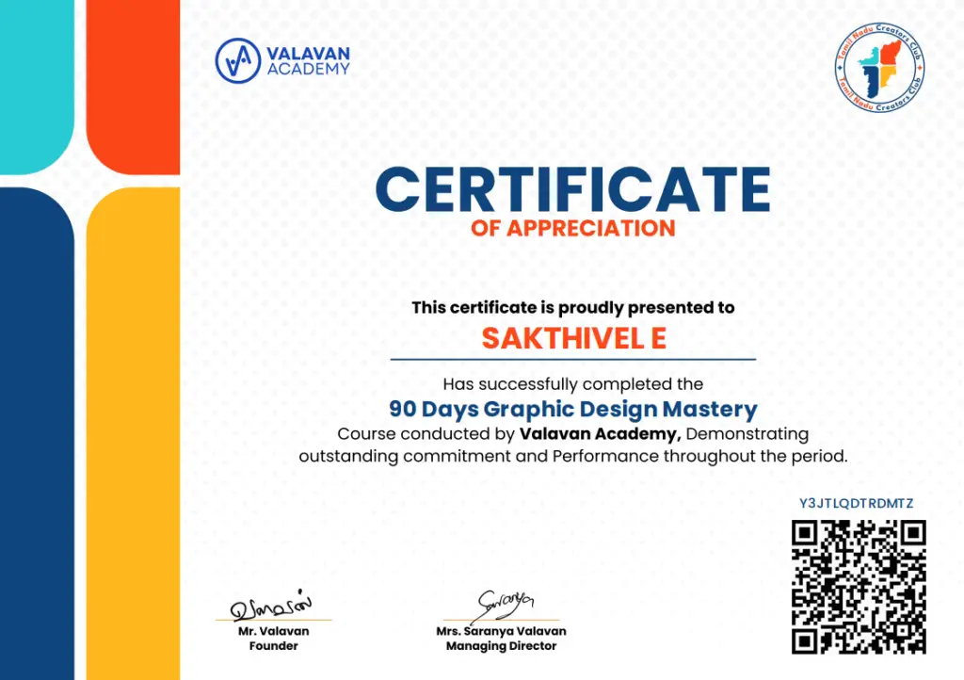Click the OF APPRECIATION subtitle
This screenshot has height=680, width=964.
coord(573,228)
